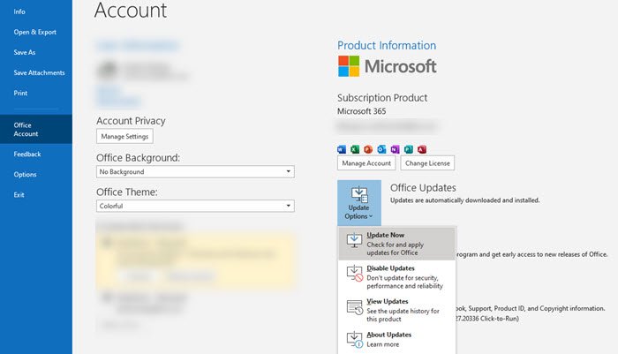Expand the Office Theme dropdown
This screenshot has width=618, height=354.
click(x=195, y=206)
